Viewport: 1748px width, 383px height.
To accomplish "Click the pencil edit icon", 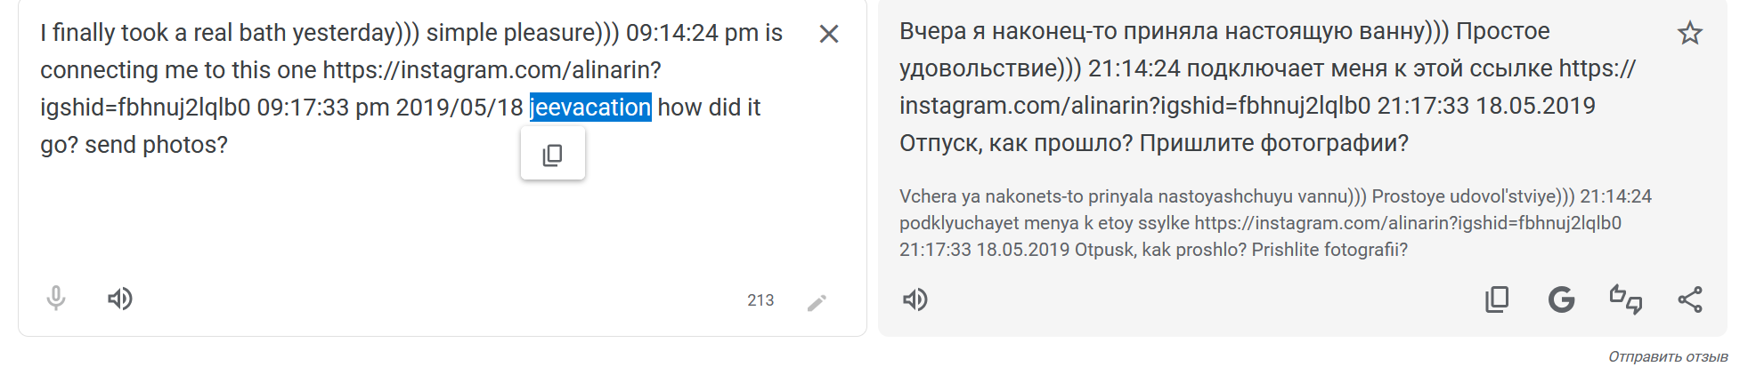I will [817, 303].
